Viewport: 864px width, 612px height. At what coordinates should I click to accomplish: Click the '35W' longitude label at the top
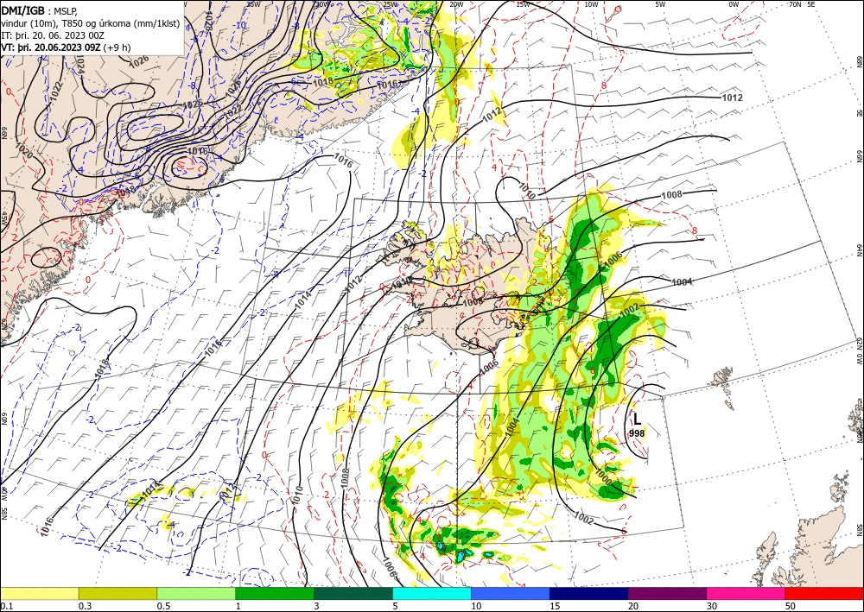253,3
